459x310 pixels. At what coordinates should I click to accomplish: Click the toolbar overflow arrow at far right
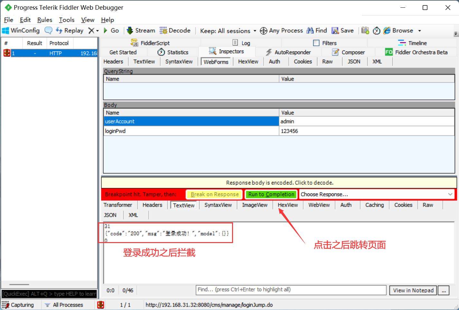[456, 33]
